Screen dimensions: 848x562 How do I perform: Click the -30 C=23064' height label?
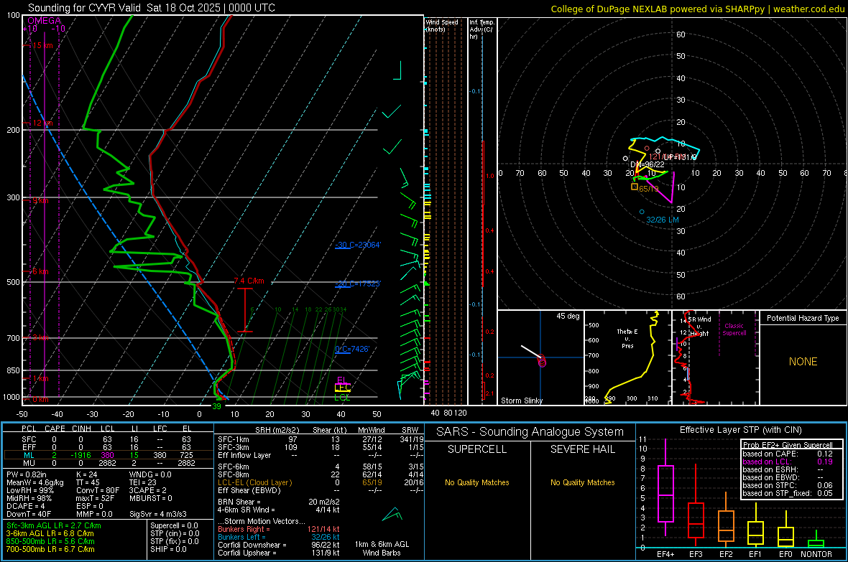pos(358,245)
